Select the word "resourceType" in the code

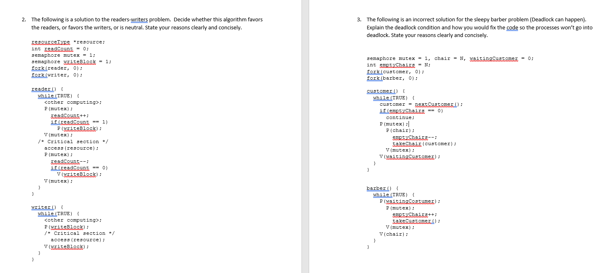pyautogui.click(x=50, y=42)
